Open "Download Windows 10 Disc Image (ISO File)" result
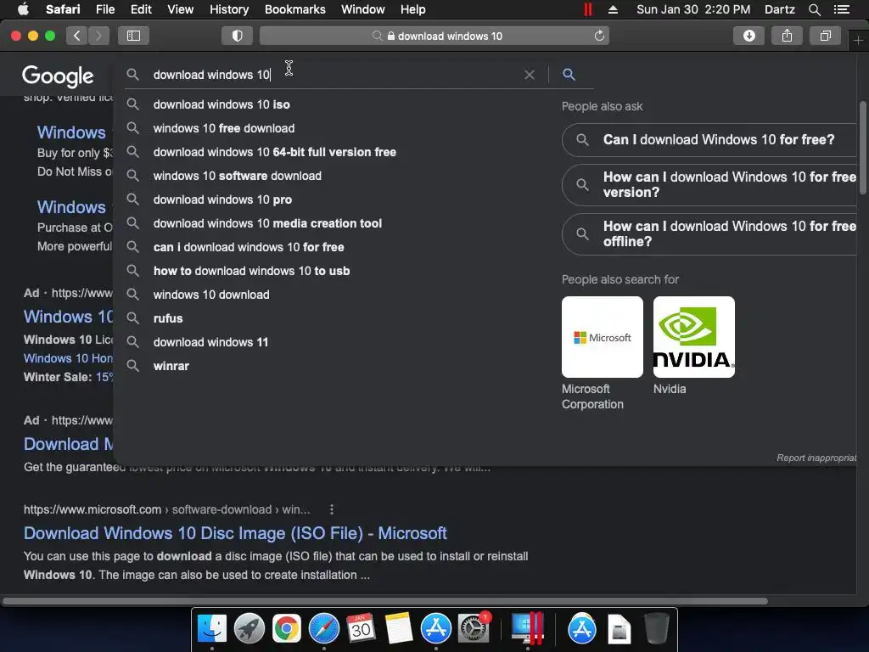Viewport: 869px width, 652px height. click(235, 533)
